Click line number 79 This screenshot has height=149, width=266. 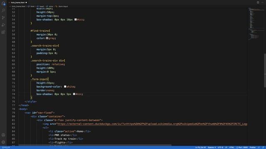click(x=13, y=113)
